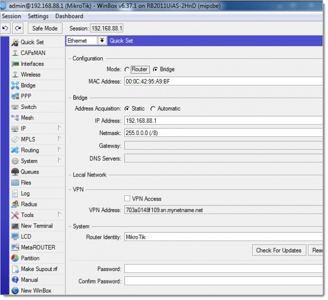The width and height of the screenshot is (328, 300).
Task: Select the Router mode radio button
Action: click(127, 69)
